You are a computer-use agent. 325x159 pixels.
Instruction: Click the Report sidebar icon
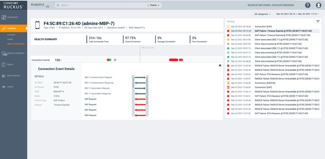coord(3,64)
